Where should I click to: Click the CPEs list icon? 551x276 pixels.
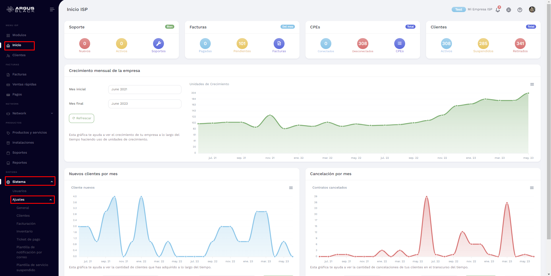[399, 44]
